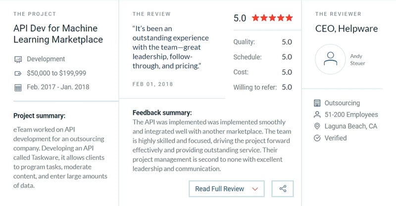
Task: Click the price tag budget icon
Action: 18,74
